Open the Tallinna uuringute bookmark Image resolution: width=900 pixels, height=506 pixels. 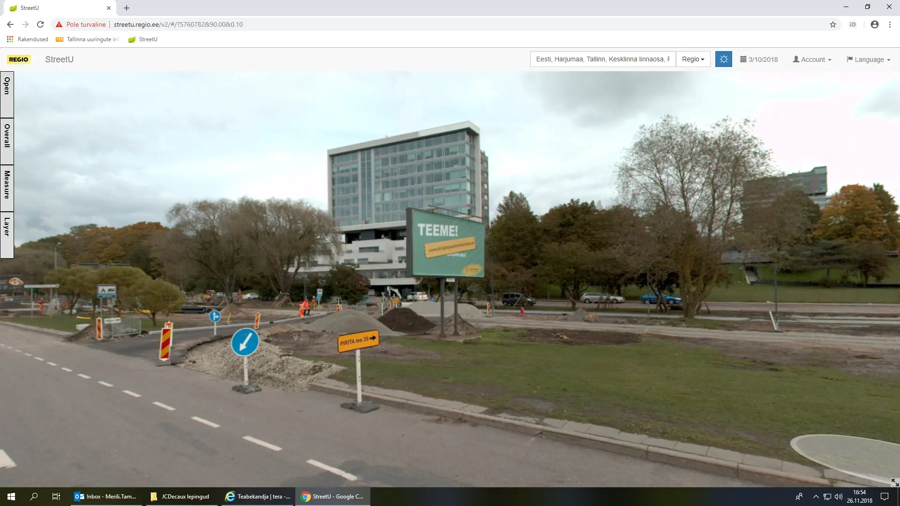point(88,39)
